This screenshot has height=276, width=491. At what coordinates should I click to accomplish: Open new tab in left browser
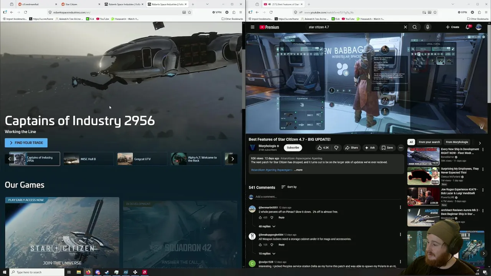[193, 4]
